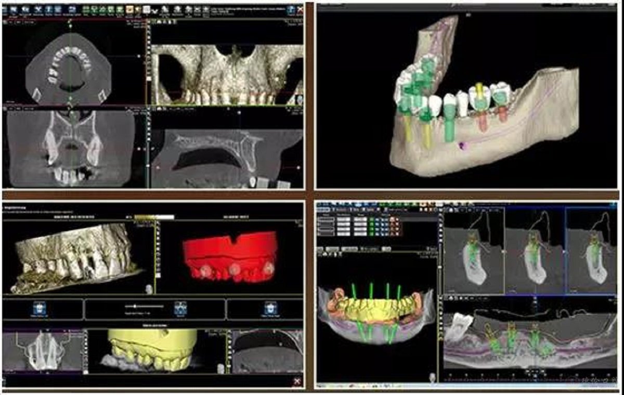Click the skull orientation icon under yellow cast model
This screenshot has width=624, height=395.
click(x=220, y=368)
